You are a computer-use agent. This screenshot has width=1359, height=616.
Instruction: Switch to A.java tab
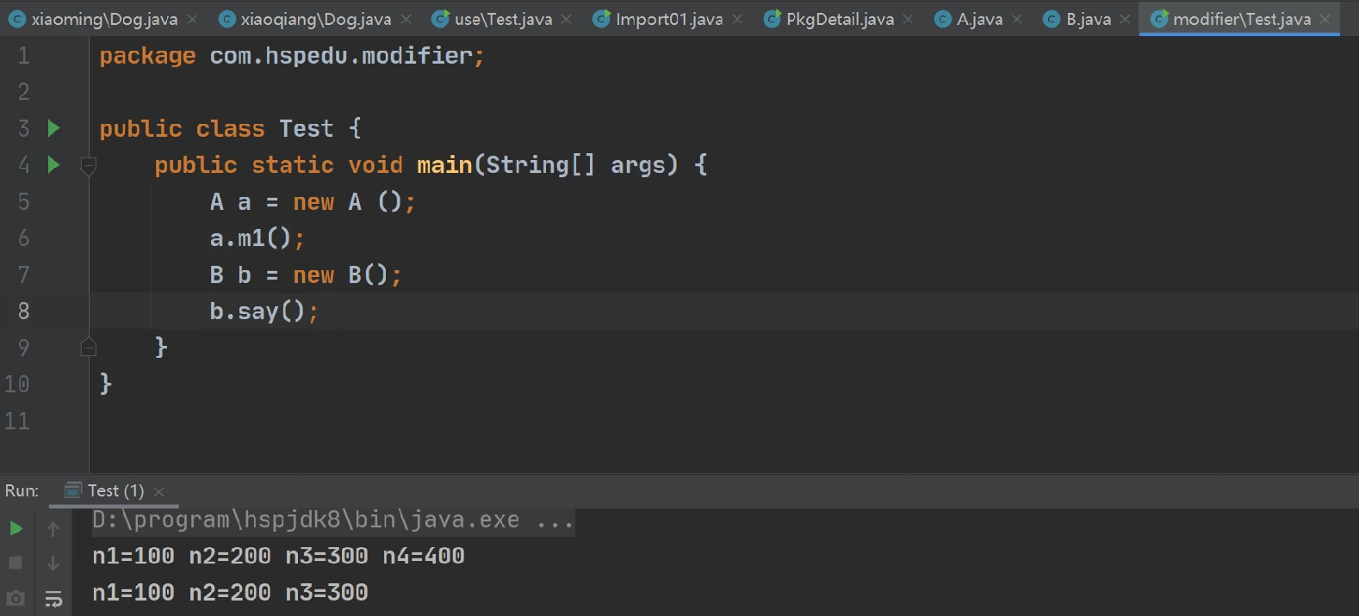[979, 19]
